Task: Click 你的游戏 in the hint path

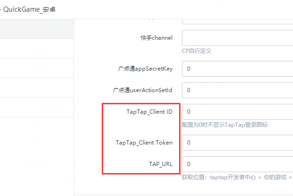Action: tap(275, 177)
